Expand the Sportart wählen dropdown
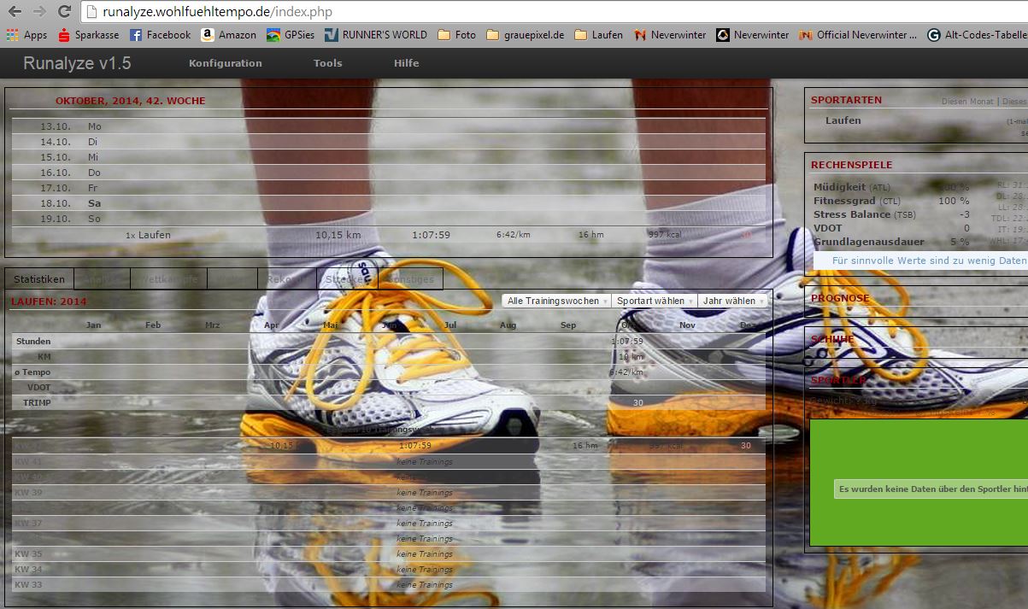This screenshot has width=1028, height=609. coord(655,301)
